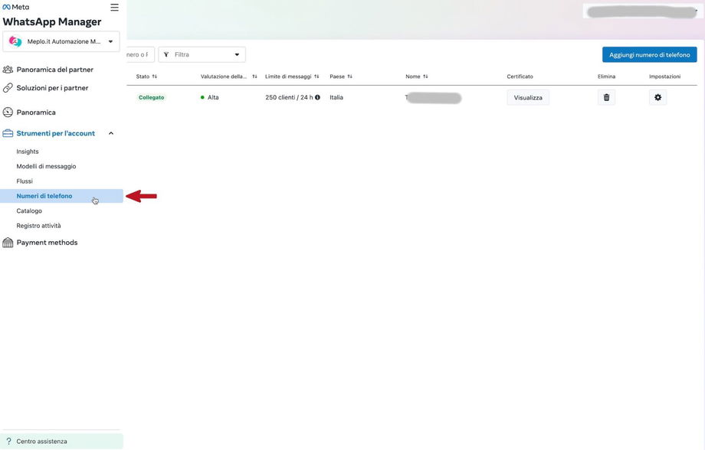
Task: Sort by Valutazione della column arrows
Action: pyautogui.click(x=254, y=77)
